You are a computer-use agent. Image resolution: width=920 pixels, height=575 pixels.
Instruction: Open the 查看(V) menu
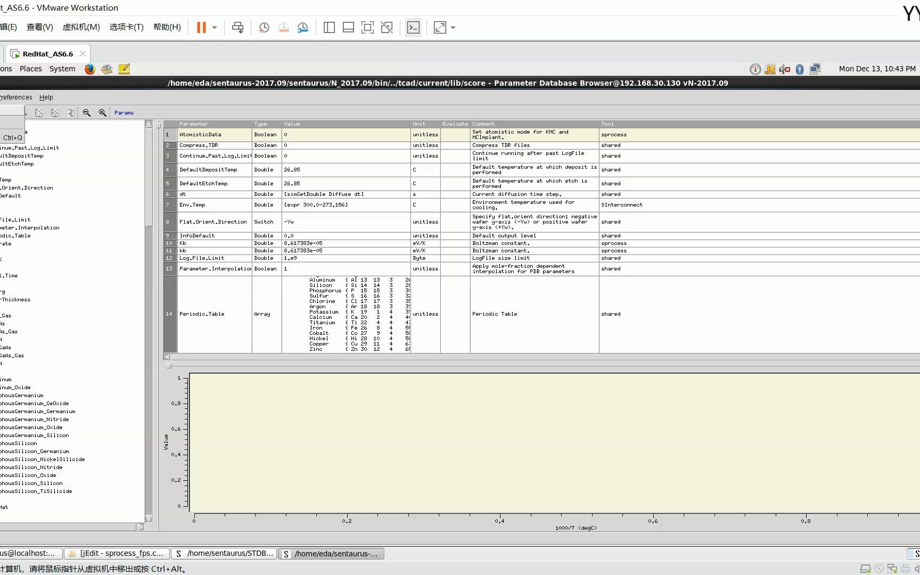(40, 27)
